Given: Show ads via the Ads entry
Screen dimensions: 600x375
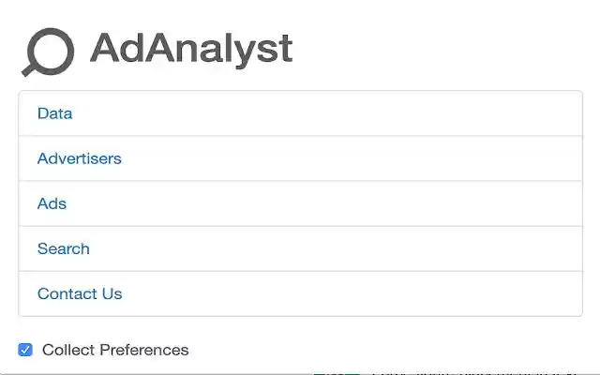Looking at the screenshot, I should 52,203.
